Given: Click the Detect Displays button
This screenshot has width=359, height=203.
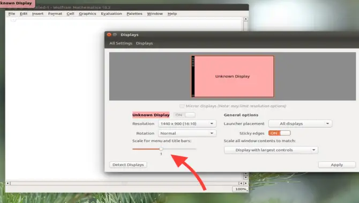Looking at the screenshot, I should (x=128, y=165).
